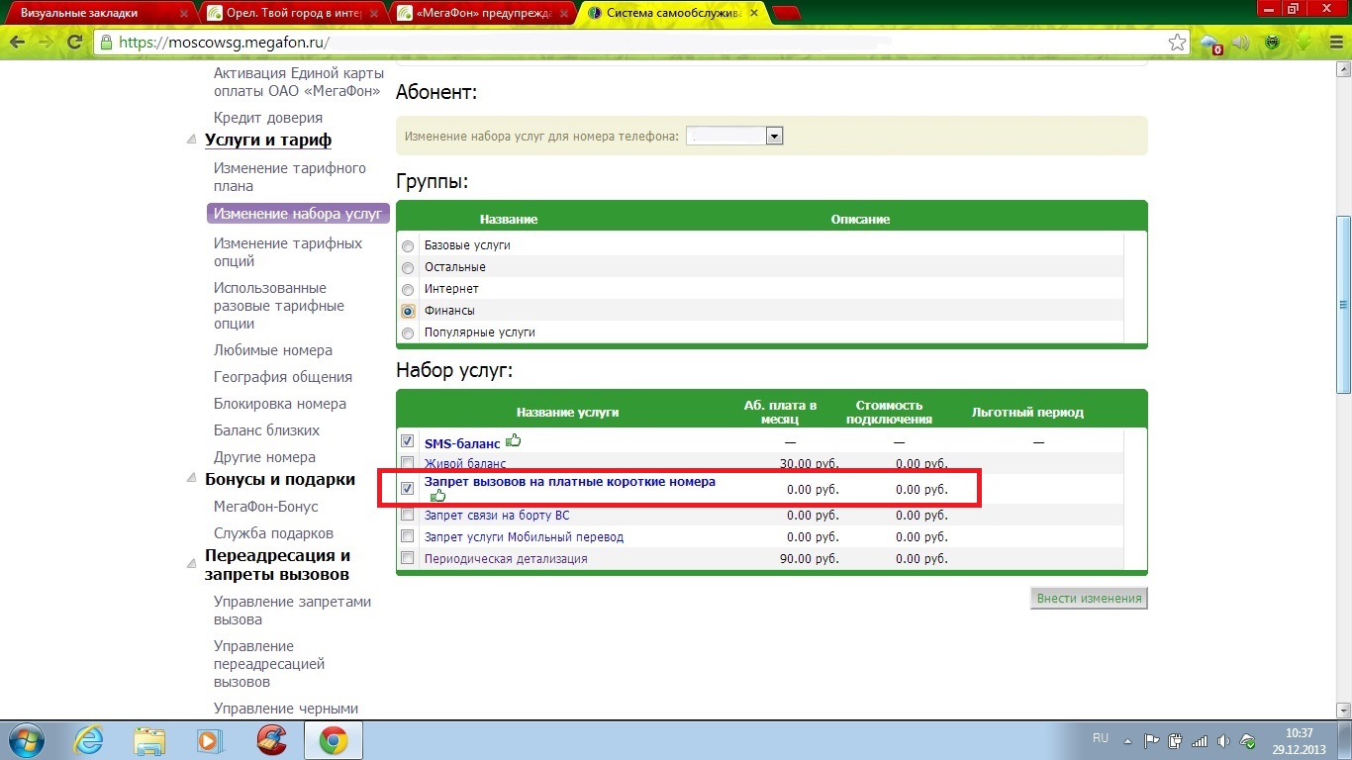Open the network signal tray icon
1352x760 pixels.
[1200, 740]
